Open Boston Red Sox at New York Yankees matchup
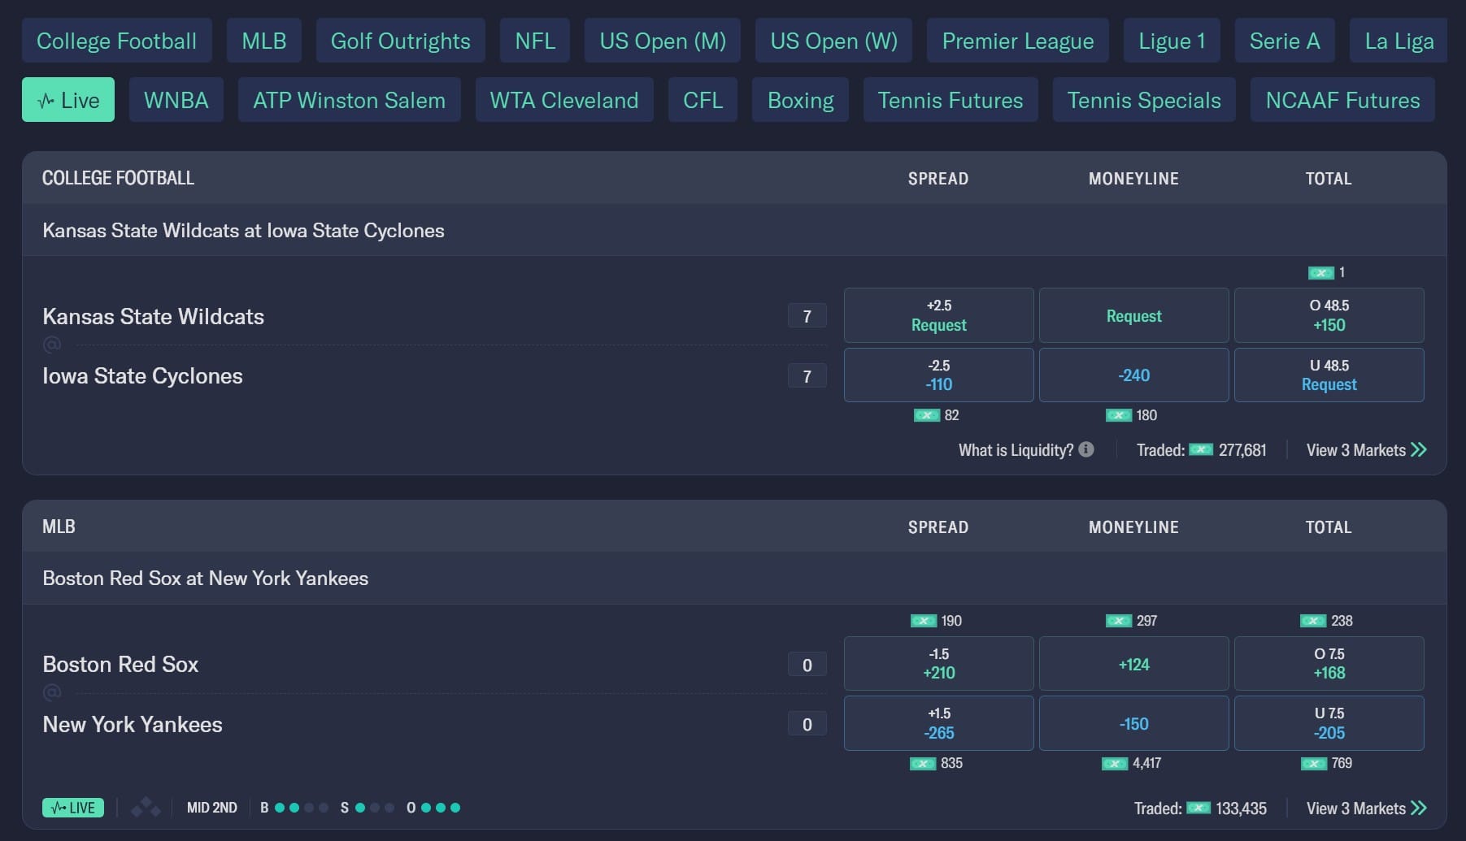Viewport: 1466px width, 841px height. click(x=205, y=579)
